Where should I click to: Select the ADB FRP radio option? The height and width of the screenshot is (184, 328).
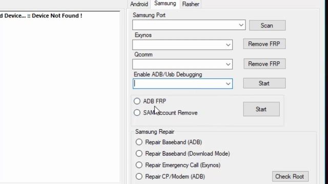click(x=137, y=101)
